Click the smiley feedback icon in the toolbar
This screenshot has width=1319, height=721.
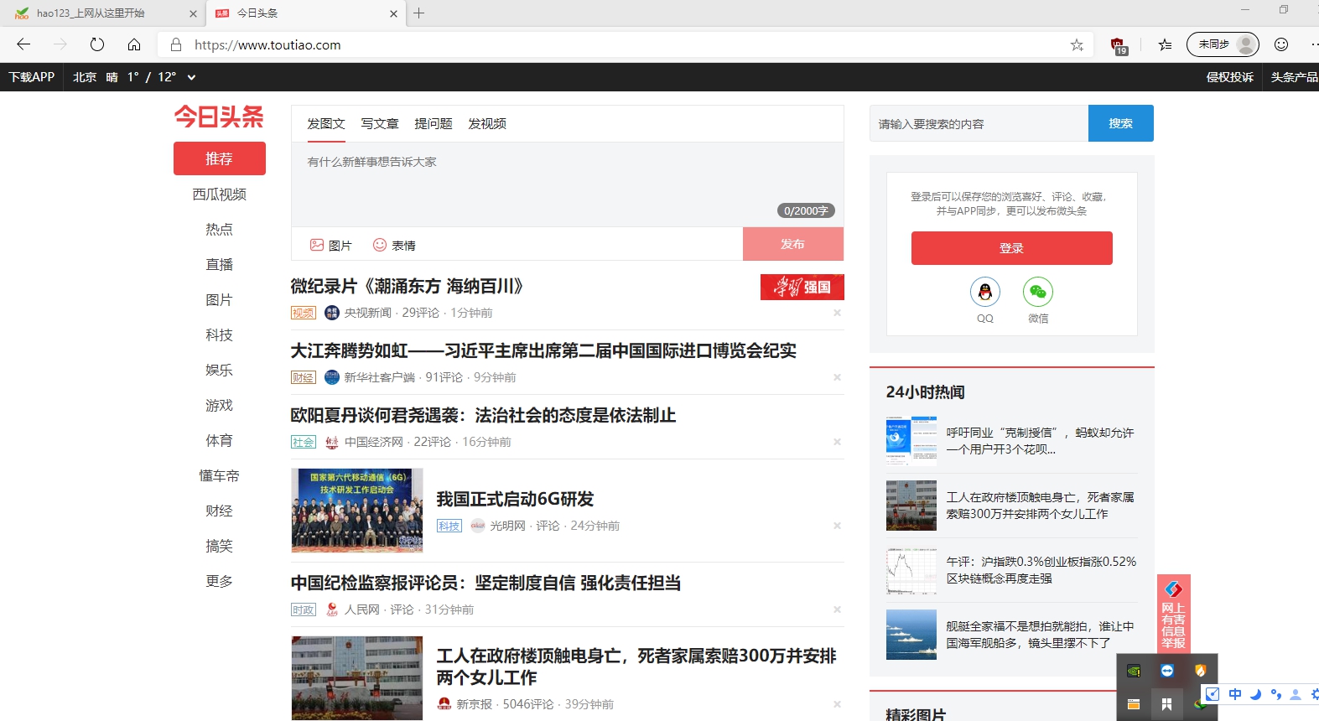pos(1281,44)
